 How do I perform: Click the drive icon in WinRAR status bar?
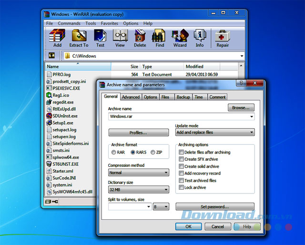pyautogui.click(x=48, y=202)
